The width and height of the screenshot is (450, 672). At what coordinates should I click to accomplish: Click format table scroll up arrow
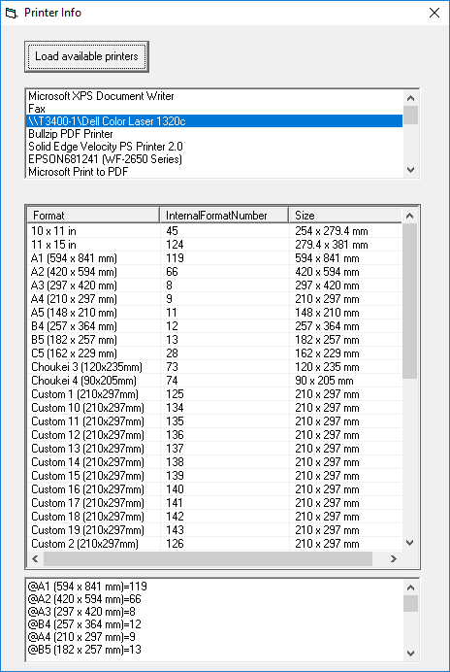pyautogui.click(x=410, y=216)
